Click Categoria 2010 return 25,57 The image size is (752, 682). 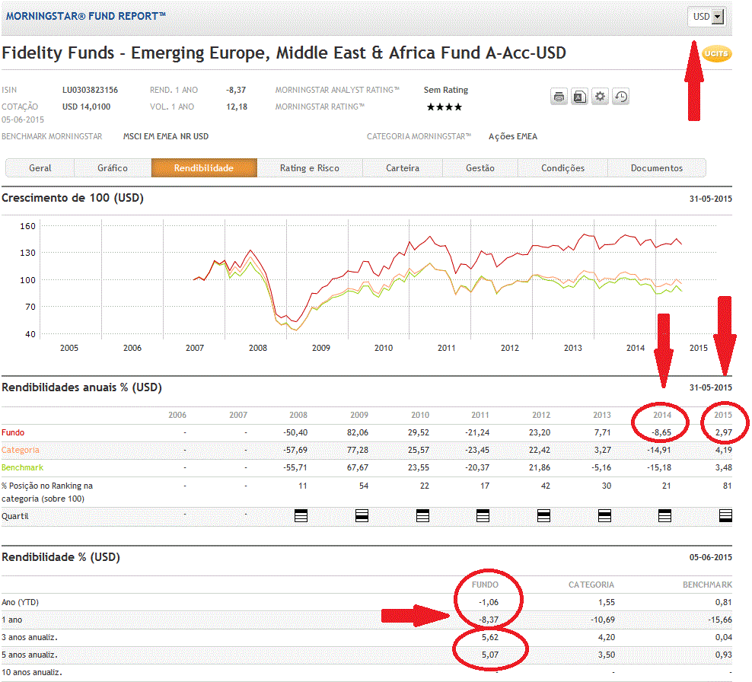tap(419, 450)
